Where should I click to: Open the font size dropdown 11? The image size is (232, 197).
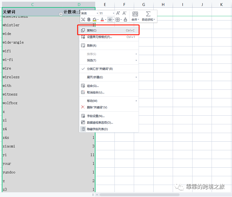114,13
